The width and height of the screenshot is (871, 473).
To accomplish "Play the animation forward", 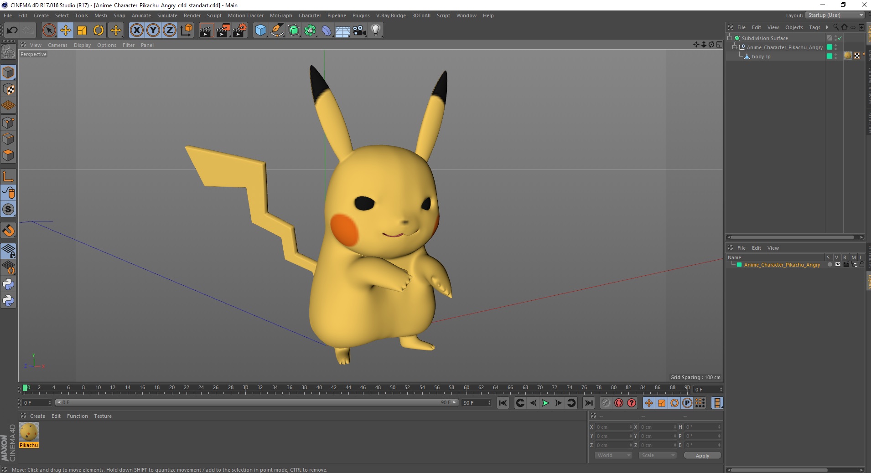I will (545, 403).
